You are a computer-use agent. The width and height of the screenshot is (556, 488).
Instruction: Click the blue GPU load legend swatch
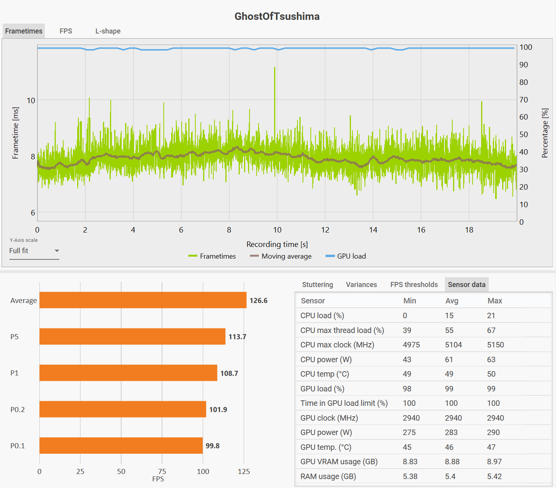coord(330,256)
